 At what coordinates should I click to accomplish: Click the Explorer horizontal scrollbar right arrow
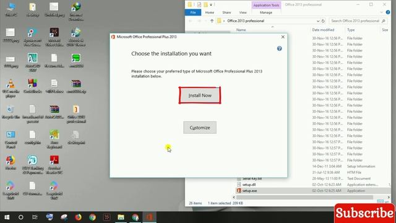click(389, 197)
